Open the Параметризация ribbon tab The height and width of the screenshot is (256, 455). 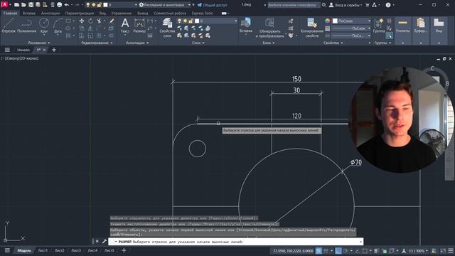point(80,13)
